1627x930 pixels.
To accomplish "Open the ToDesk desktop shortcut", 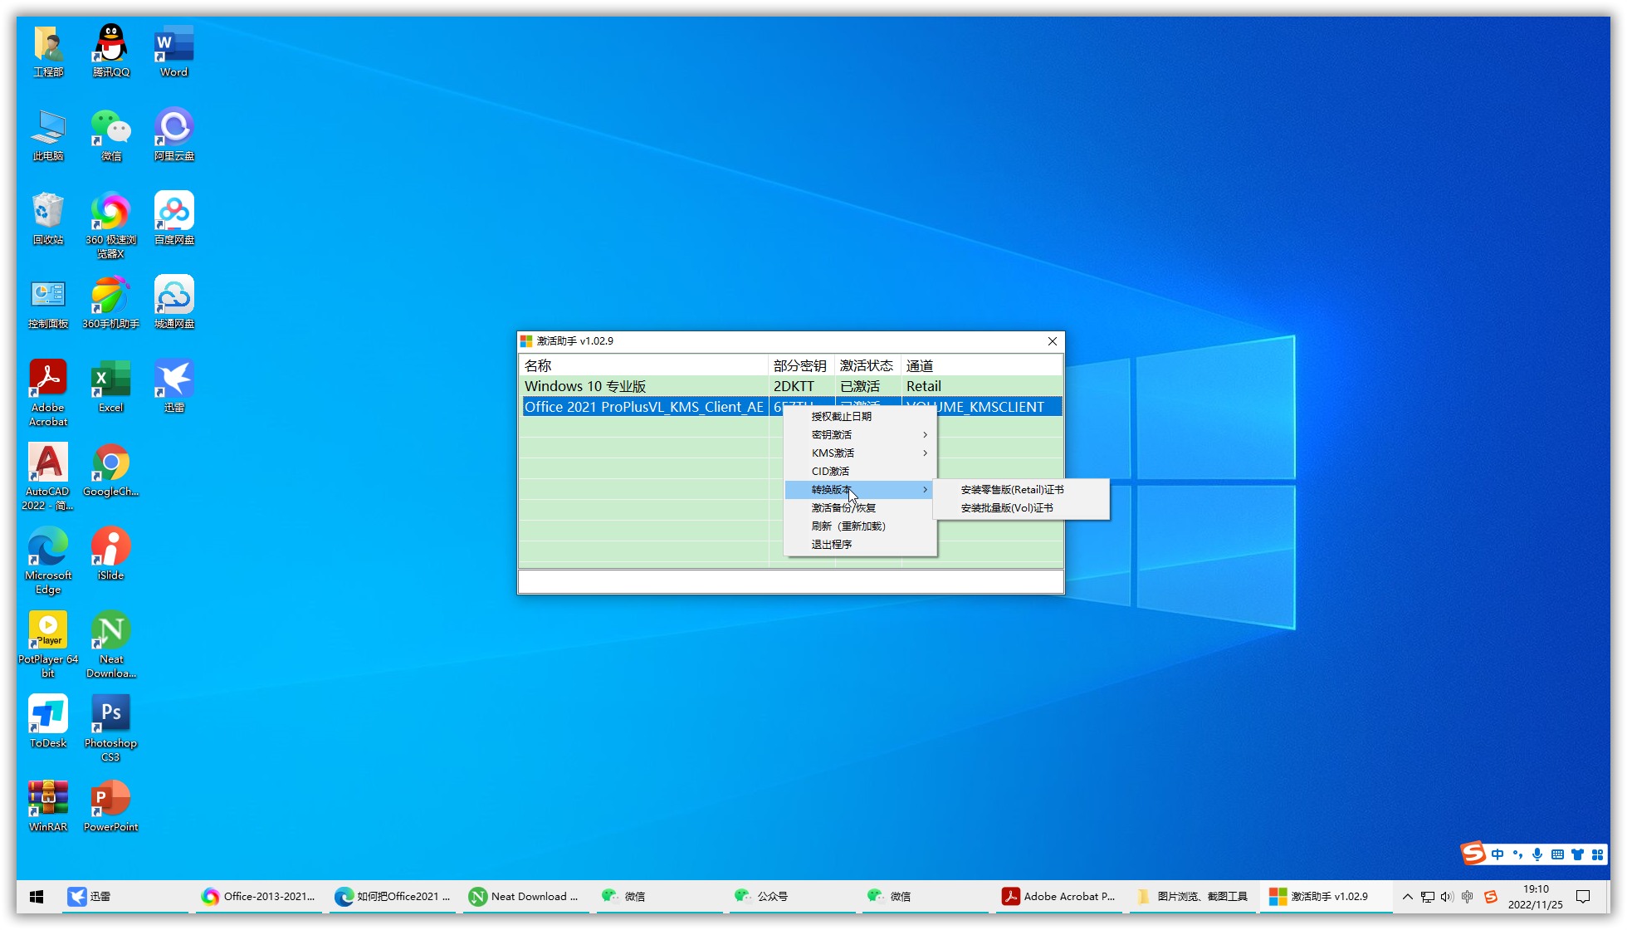I will click(x=48, y=722).
